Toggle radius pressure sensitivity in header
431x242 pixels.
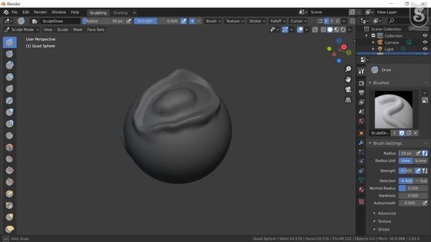pos(129,21)
